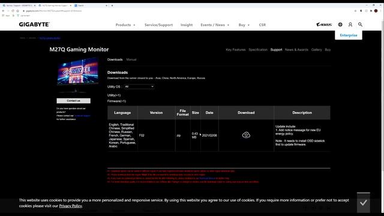Open the Utility OS dropdown
The height and width of the screenshot is (216, 384).
tap(139, 86)
